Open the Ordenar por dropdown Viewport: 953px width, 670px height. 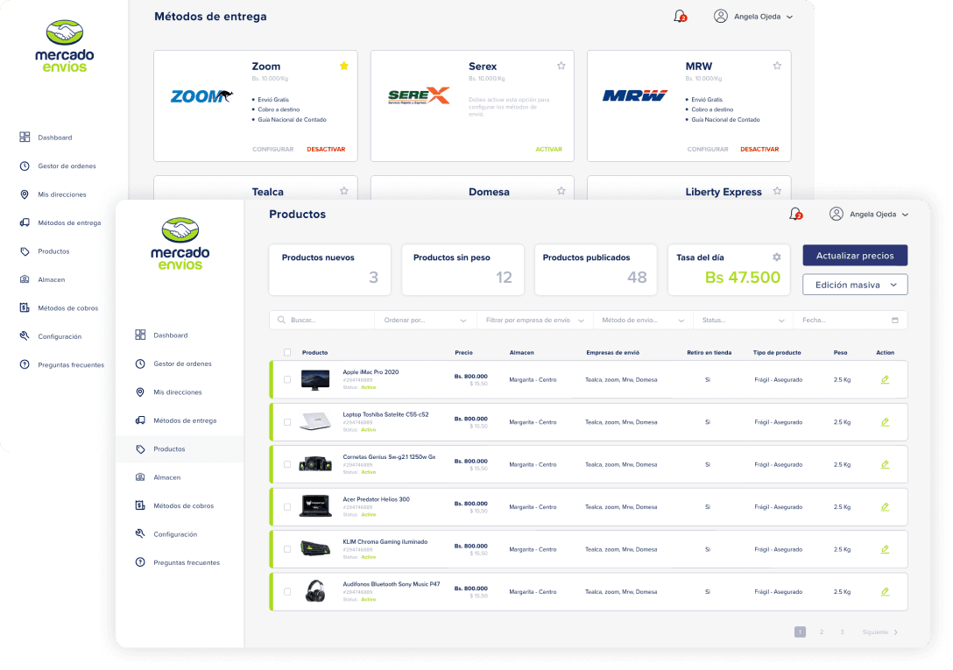pos(425,320)
